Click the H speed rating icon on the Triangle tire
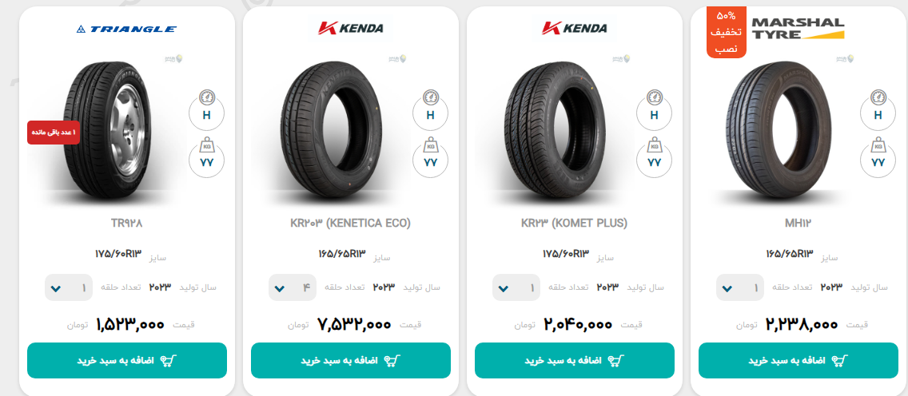 click(x=207, y=107)
